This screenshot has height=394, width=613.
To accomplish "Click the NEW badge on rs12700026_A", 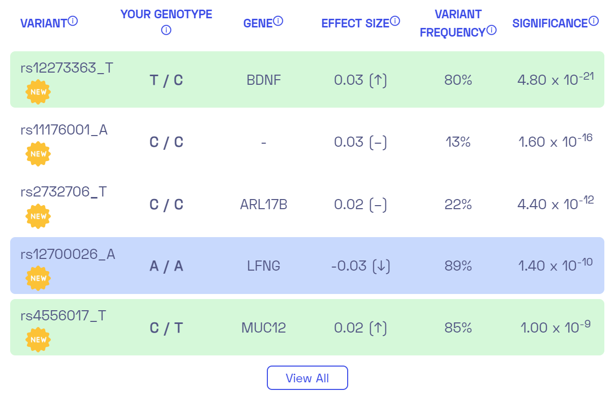I will 38,278.
